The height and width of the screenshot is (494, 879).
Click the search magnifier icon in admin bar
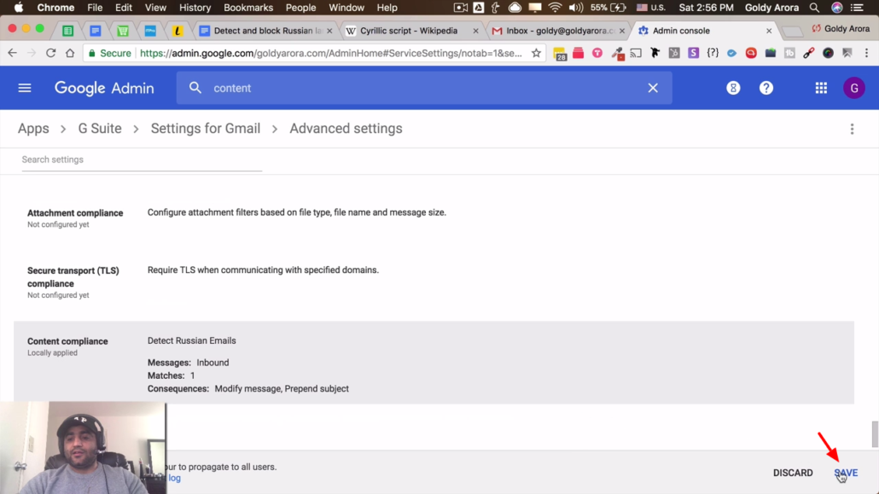[195, 88]
